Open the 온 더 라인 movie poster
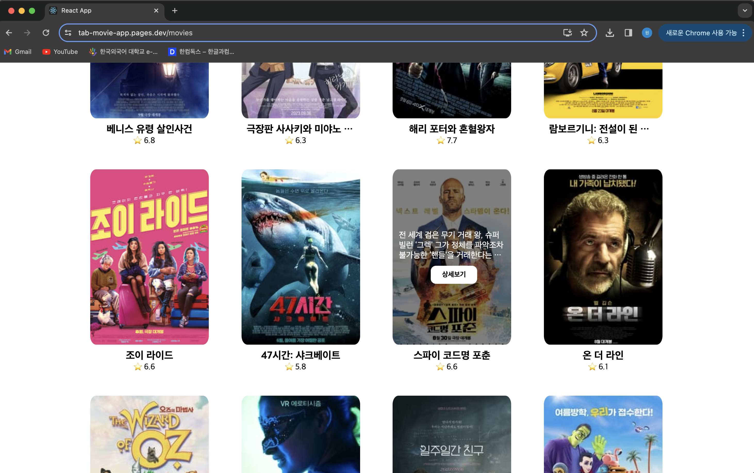Screen dimensions: 754x473 click(603, 257)
